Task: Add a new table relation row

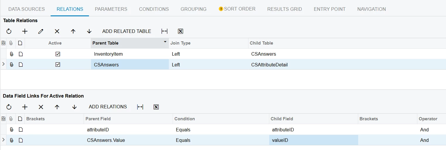Action: point(25,31)
